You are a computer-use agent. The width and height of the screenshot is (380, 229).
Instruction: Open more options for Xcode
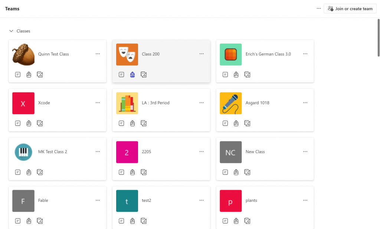coord(98,103)
